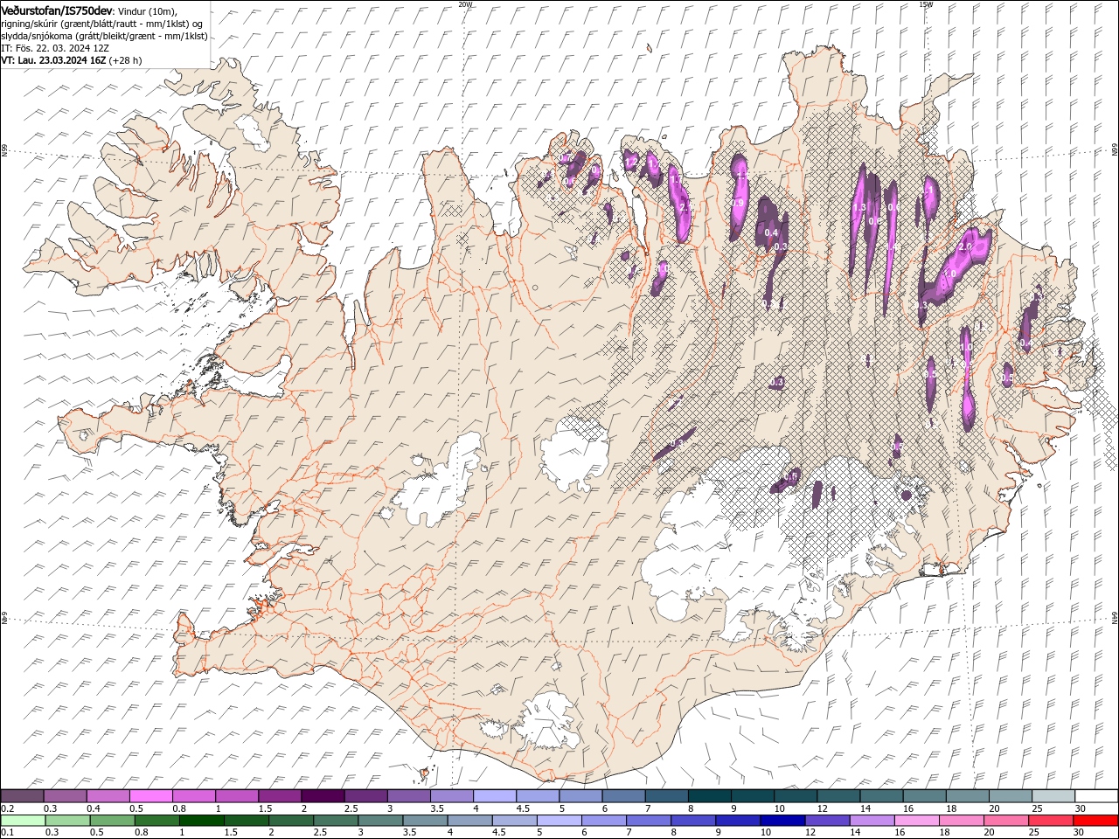The image size is (1119, 839).
Task: Pick the bottom-row swatch between 3.5 and 4
Action: pos(425,821)
